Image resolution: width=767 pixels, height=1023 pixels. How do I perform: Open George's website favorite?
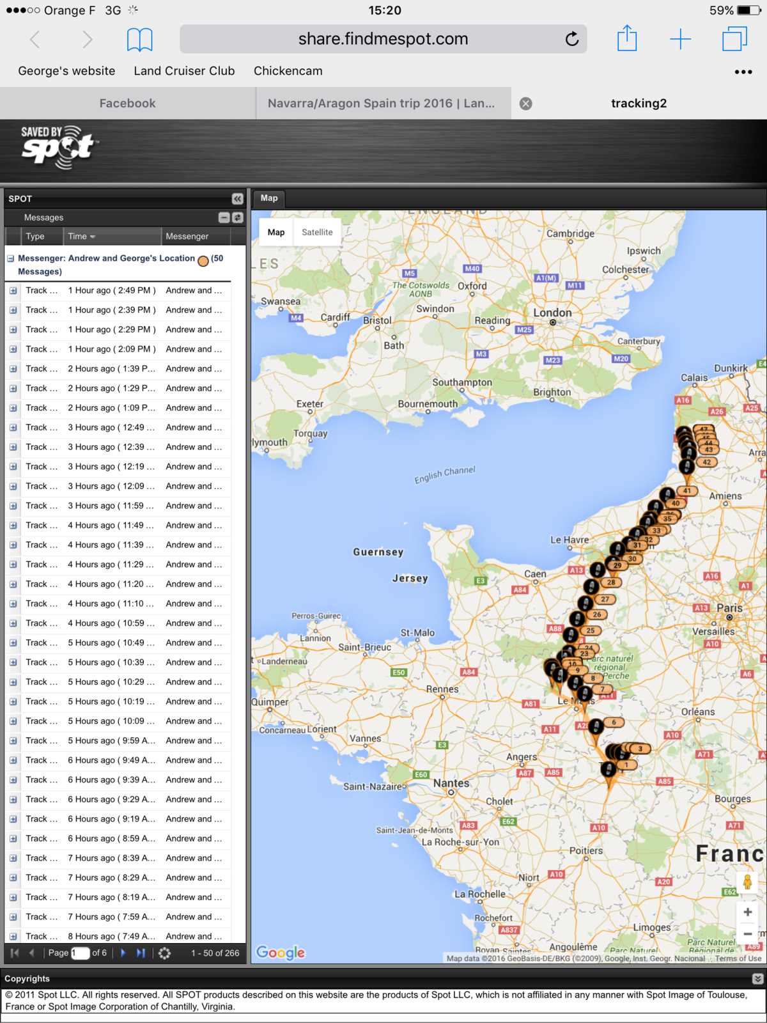click(66, 71)
